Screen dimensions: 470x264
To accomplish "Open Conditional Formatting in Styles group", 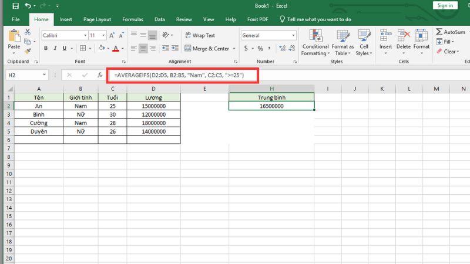I will 315,41.
